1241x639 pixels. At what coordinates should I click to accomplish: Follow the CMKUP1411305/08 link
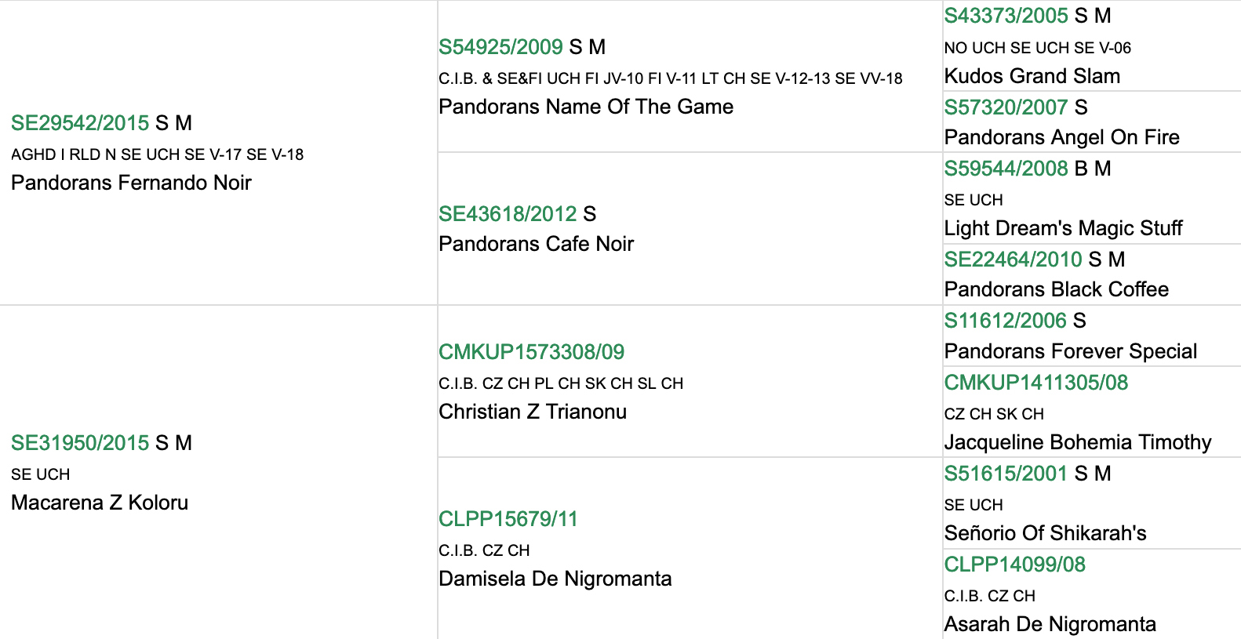click(1035, 383)
